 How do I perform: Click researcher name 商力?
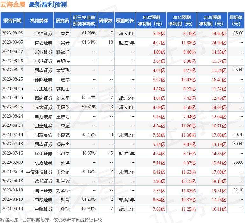click(x=65, y=33)
